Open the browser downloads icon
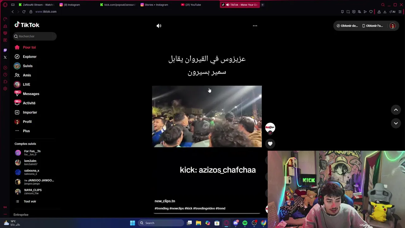405x228 pixels. click(385, 12)
